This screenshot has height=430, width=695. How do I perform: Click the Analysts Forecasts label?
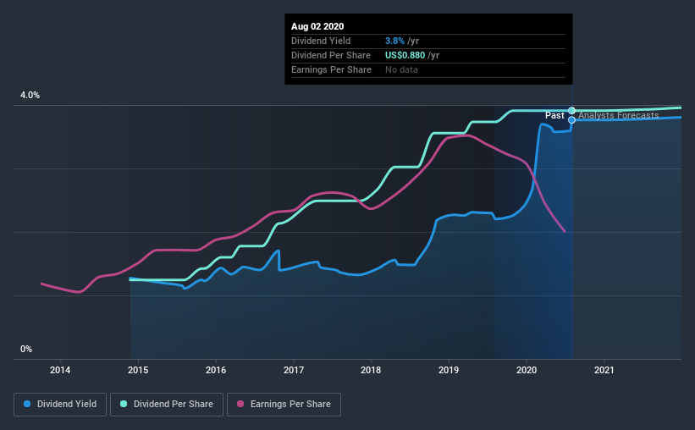coord(618,115)
